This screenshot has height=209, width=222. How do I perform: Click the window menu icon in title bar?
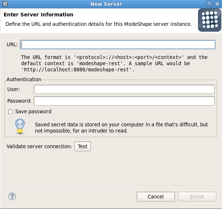coord(5,4)
